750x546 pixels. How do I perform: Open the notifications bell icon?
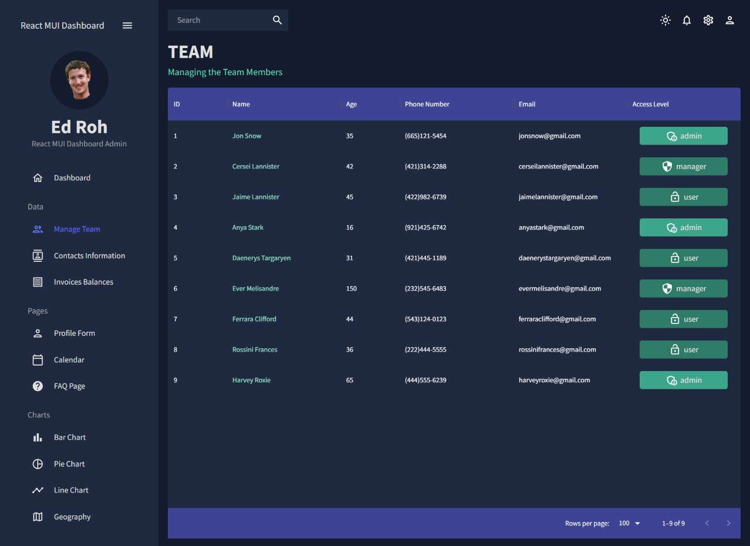pyautogui.click(x=687, y=20)
